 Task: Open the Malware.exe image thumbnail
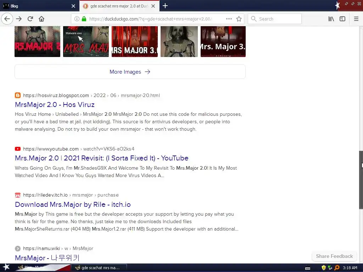pyautogui.click(x=86, y=41)
